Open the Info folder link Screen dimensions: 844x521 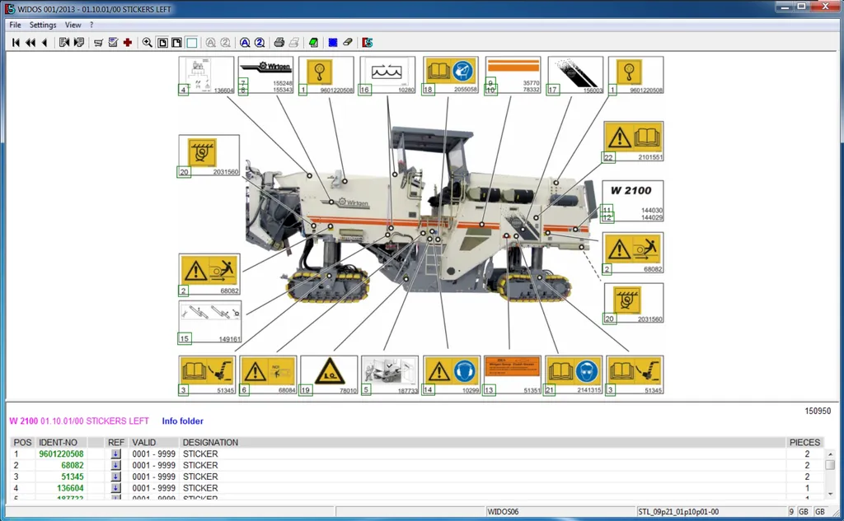coord(182,421)
